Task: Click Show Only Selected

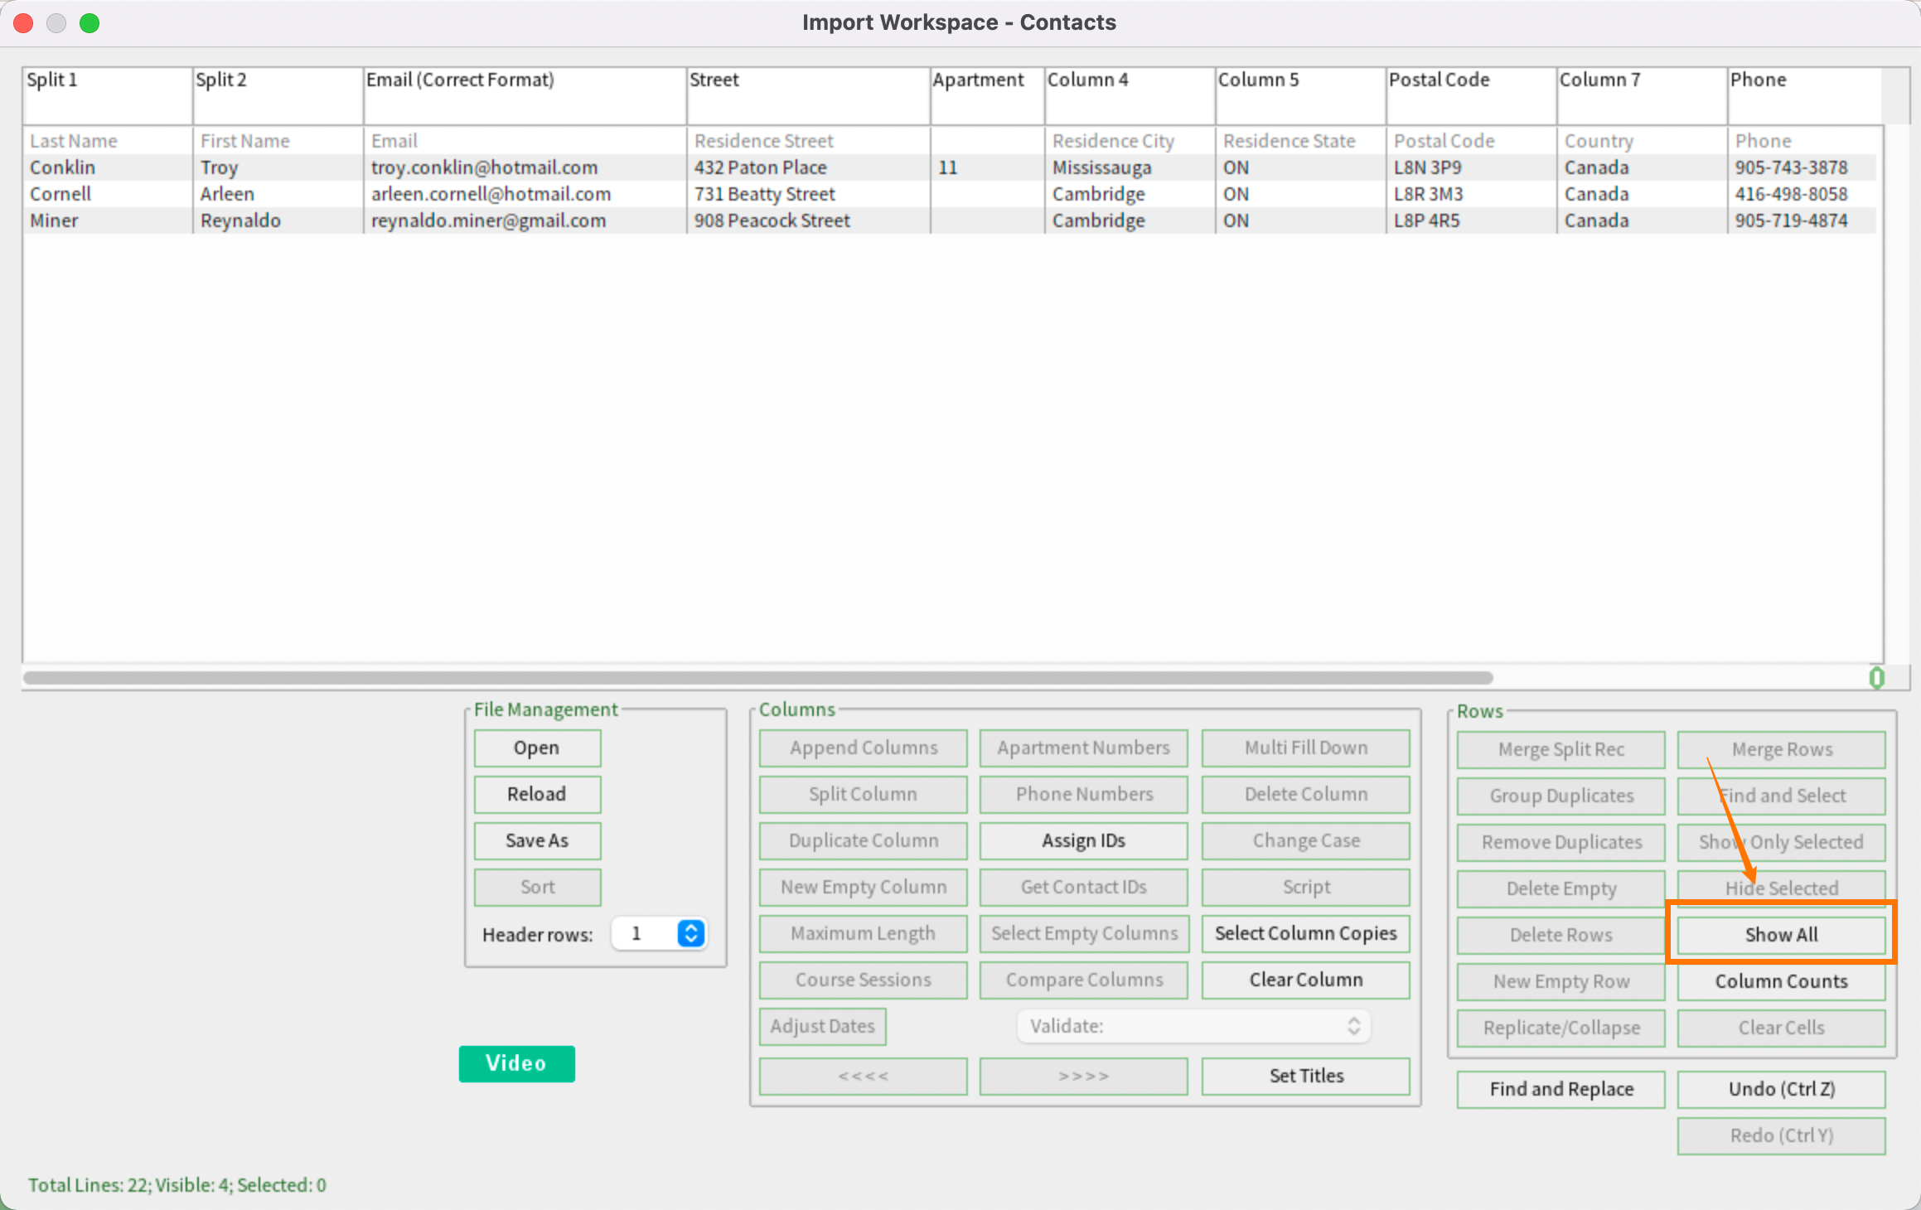Action: (1782, 843)
